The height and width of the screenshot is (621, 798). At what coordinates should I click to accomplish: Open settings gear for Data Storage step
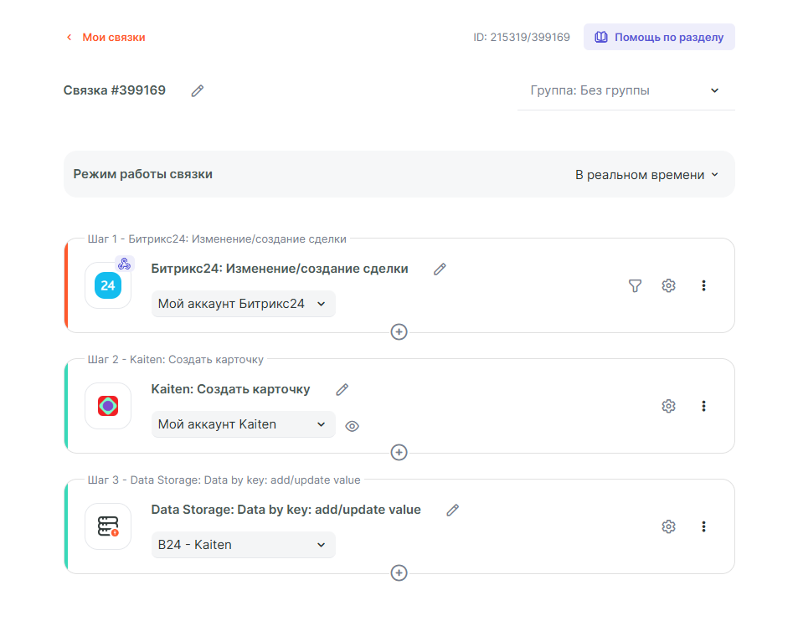(x=668, y=527)
